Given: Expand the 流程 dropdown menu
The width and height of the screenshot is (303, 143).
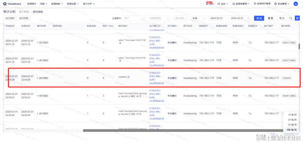Looking at the screenshot, I should click(x=43, y=4).
